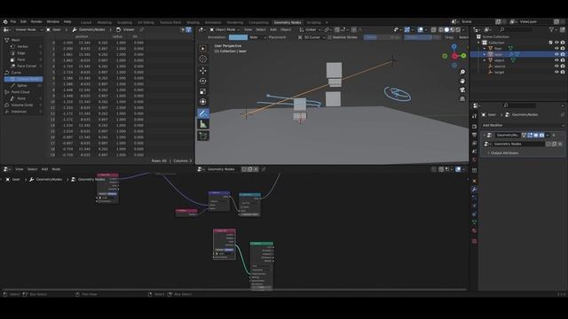Open View Layer properties tab
The image size is (568, 319).
tap(474, 144)
